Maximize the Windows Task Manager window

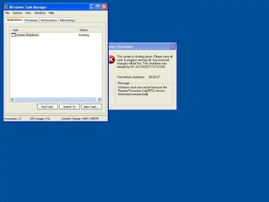(98, 7)
